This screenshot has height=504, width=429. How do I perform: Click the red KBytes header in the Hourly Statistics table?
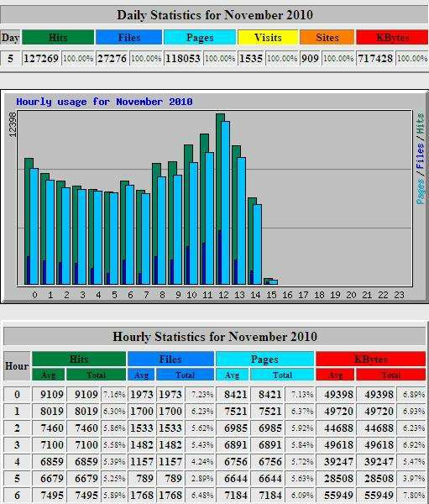(371, 359)
